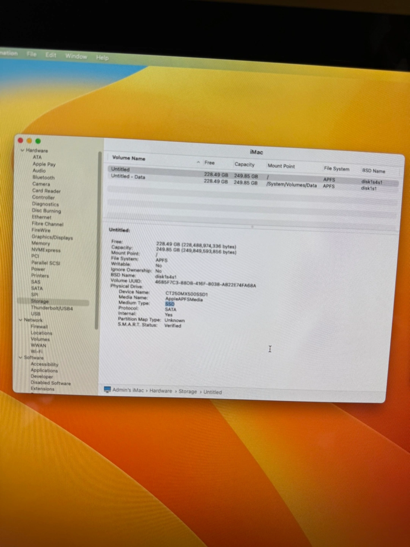Select PCI in the sidebar

(x=35, y=256)
